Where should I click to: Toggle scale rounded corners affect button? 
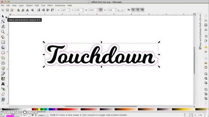click(x=133, y=10)
